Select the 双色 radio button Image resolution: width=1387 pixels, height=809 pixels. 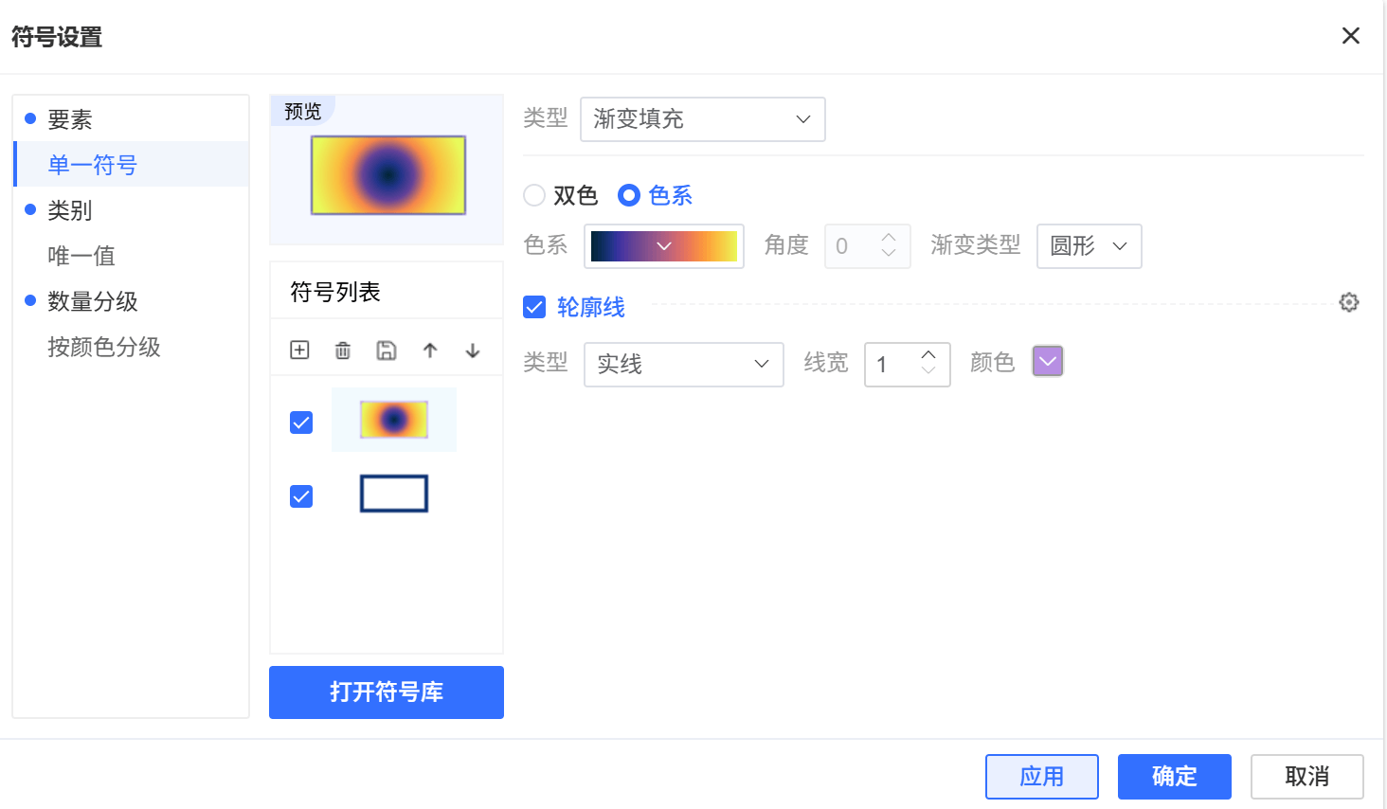pos(535,195)
